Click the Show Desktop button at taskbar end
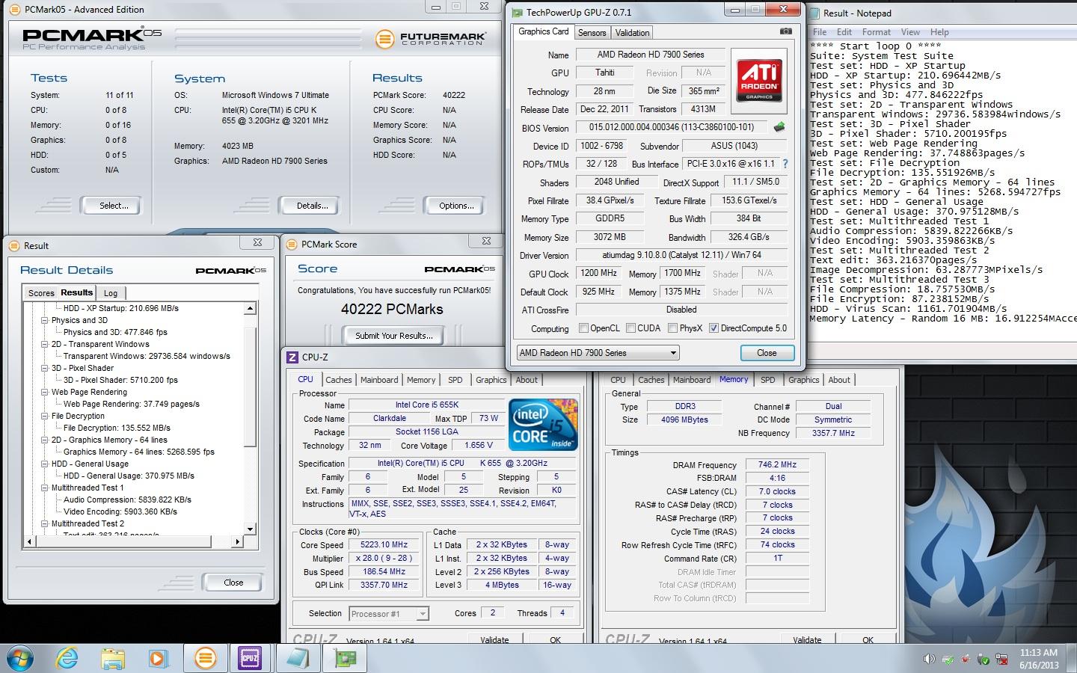 click(x=1072, y=658)
